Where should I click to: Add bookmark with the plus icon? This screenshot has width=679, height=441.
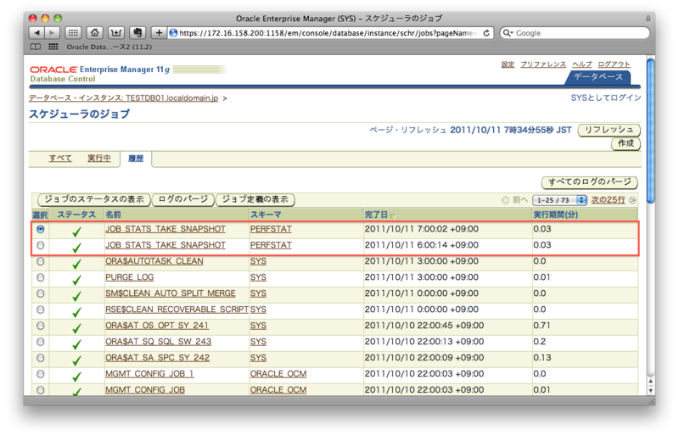pos(159,33)
